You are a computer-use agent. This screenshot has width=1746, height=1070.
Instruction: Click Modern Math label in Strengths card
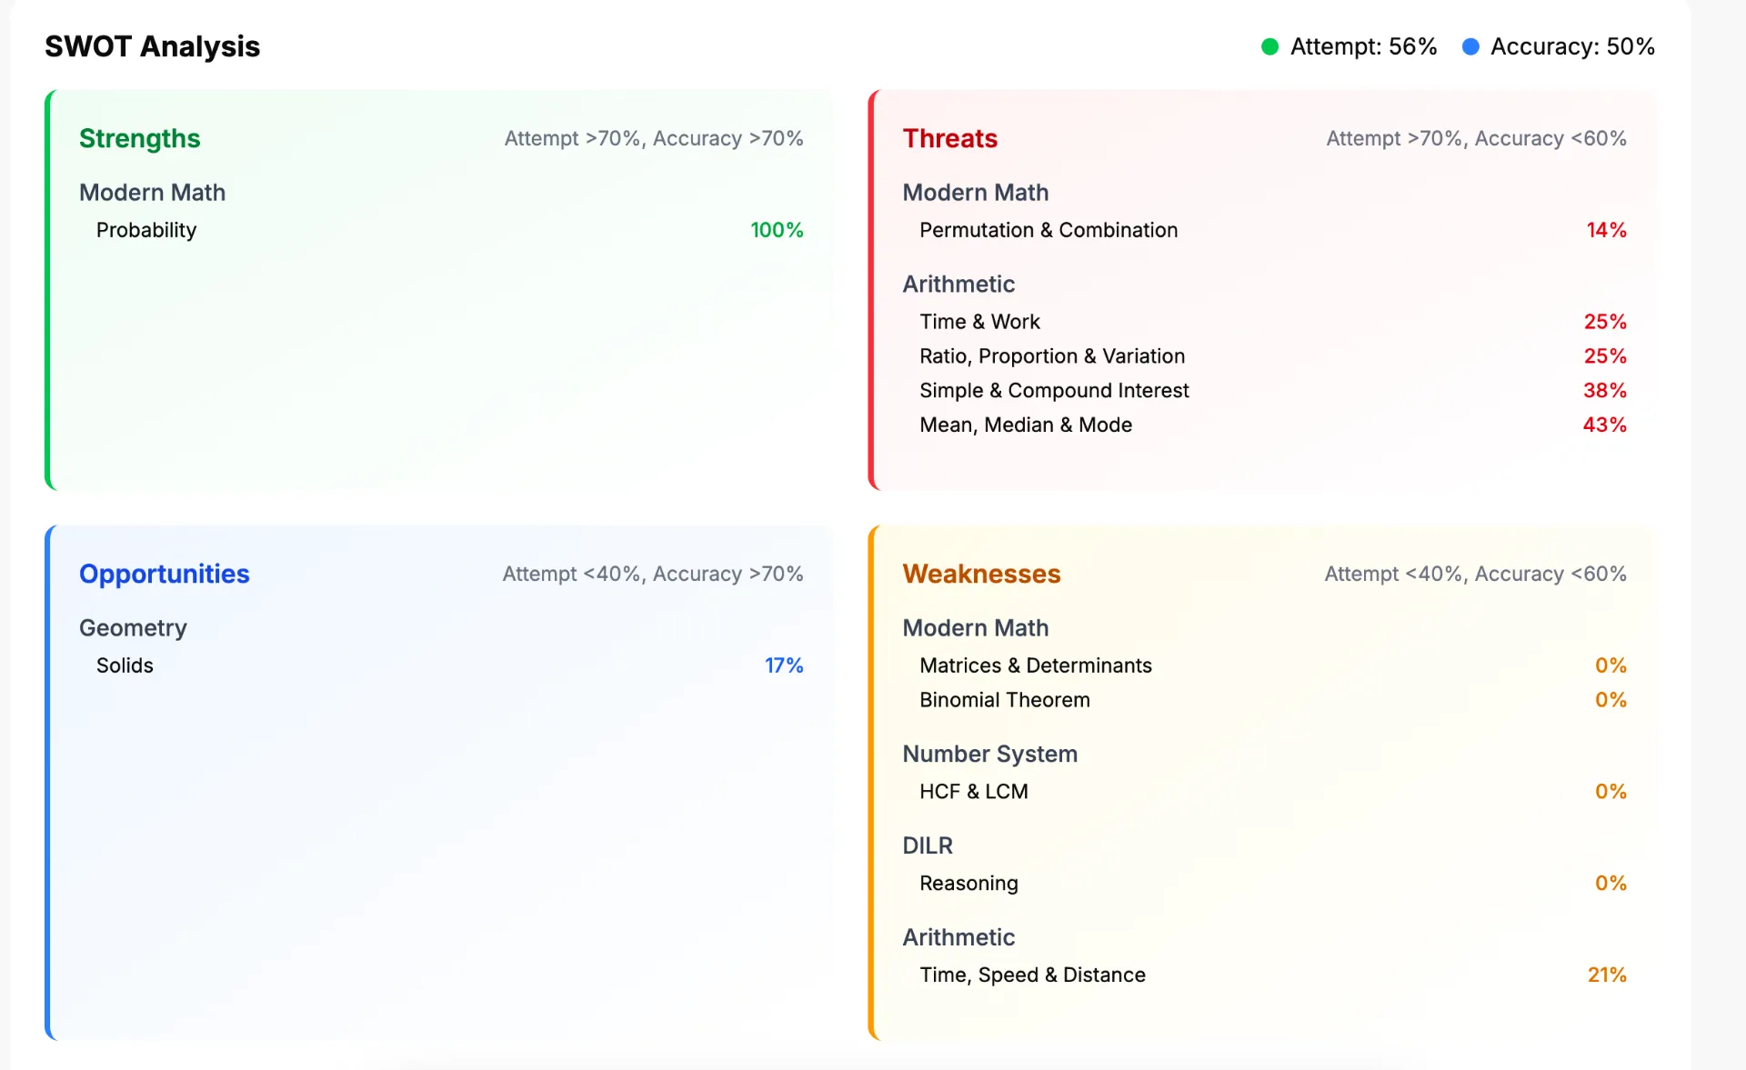point(152,193)
